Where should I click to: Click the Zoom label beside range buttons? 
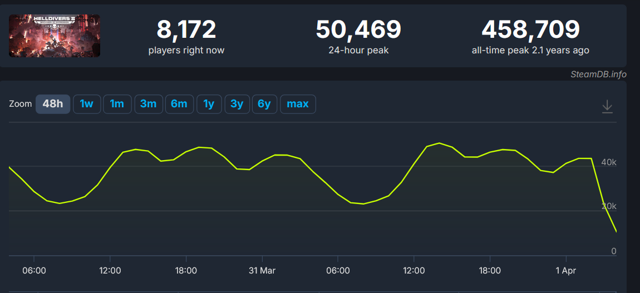[x=21, y=104]
